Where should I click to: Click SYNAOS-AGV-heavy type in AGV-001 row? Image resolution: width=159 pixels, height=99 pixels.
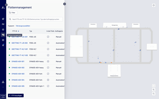pyautogui.click(x=36, y=62)
